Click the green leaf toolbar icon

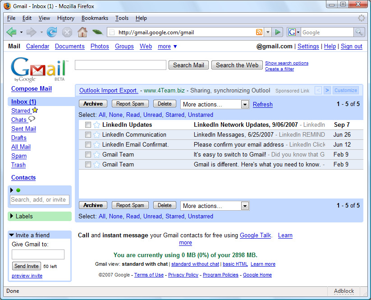97,32
